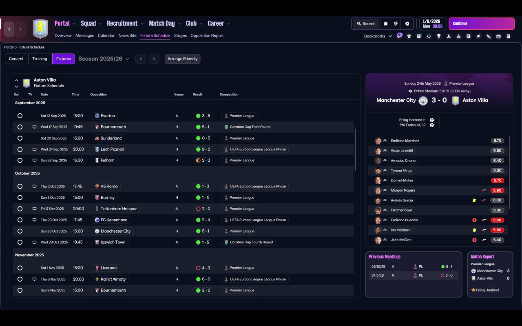
Task: Go to the previous season with left arrow
Action: click(141, 59)
